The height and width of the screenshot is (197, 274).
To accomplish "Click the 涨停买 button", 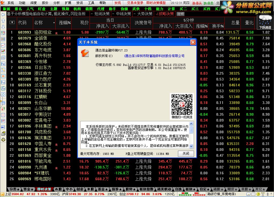I will 197,3.
